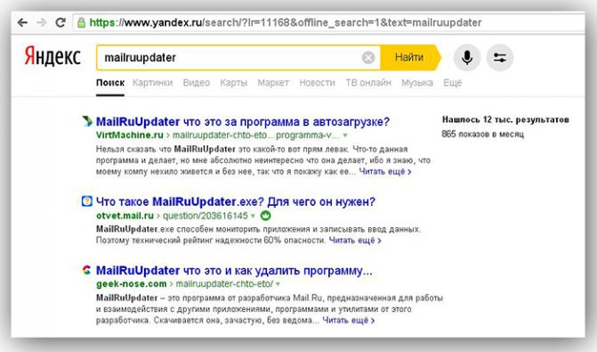Click the otvet.mail.ru result favicon

coord(87,201)
